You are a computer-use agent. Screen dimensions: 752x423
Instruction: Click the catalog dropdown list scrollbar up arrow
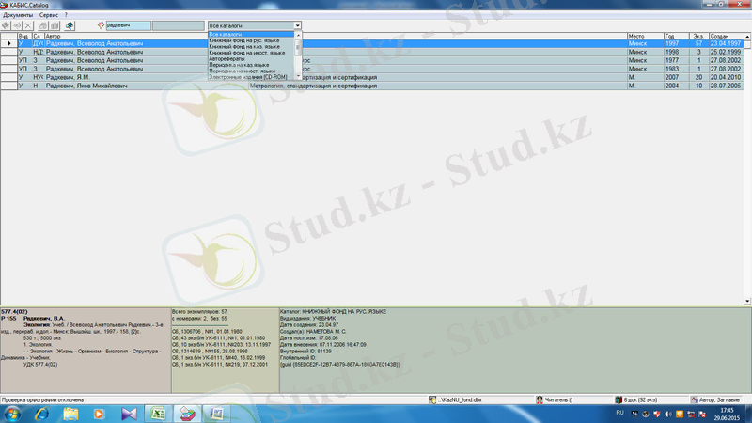(x=298, y=35)
